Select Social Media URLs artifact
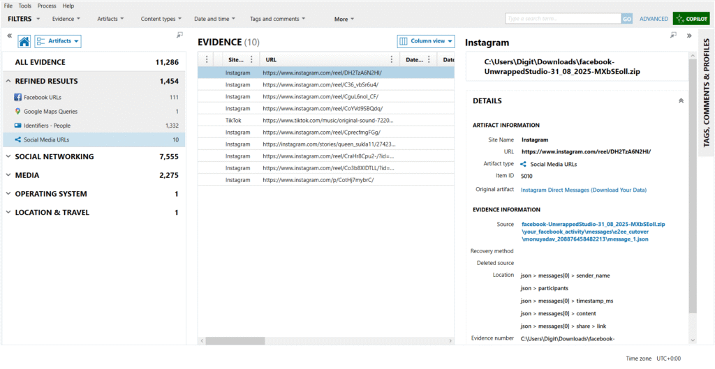715x369 pixels. (x=94, y=140)
